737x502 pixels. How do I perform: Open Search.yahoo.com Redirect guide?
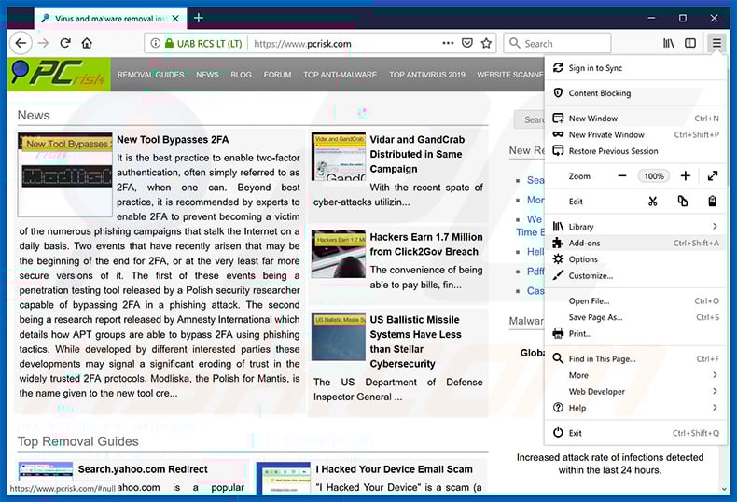[x=143, y=469]
